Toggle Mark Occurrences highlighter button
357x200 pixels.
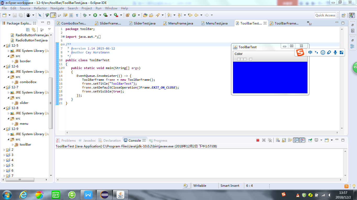click(53, 15)
